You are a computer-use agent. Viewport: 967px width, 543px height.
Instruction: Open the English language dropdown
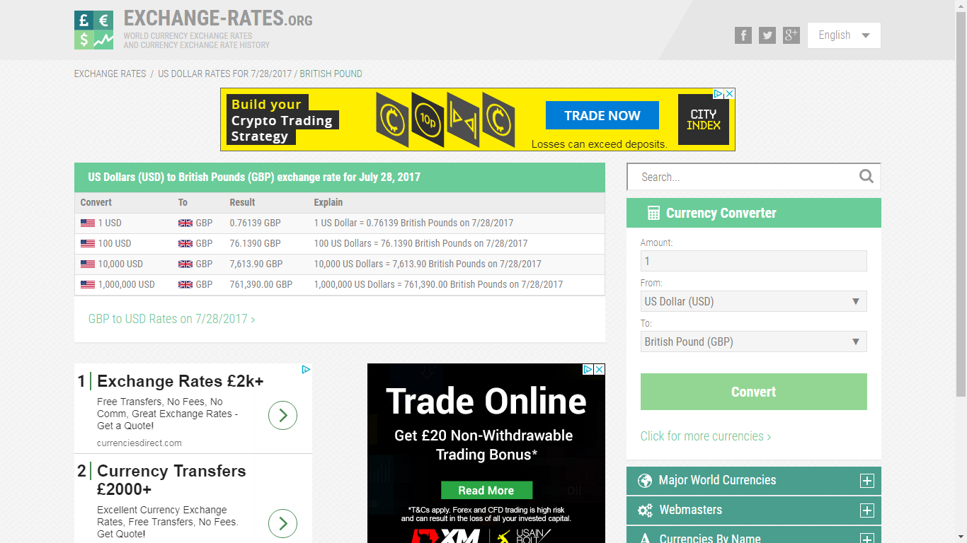click(x=844, y=35)
